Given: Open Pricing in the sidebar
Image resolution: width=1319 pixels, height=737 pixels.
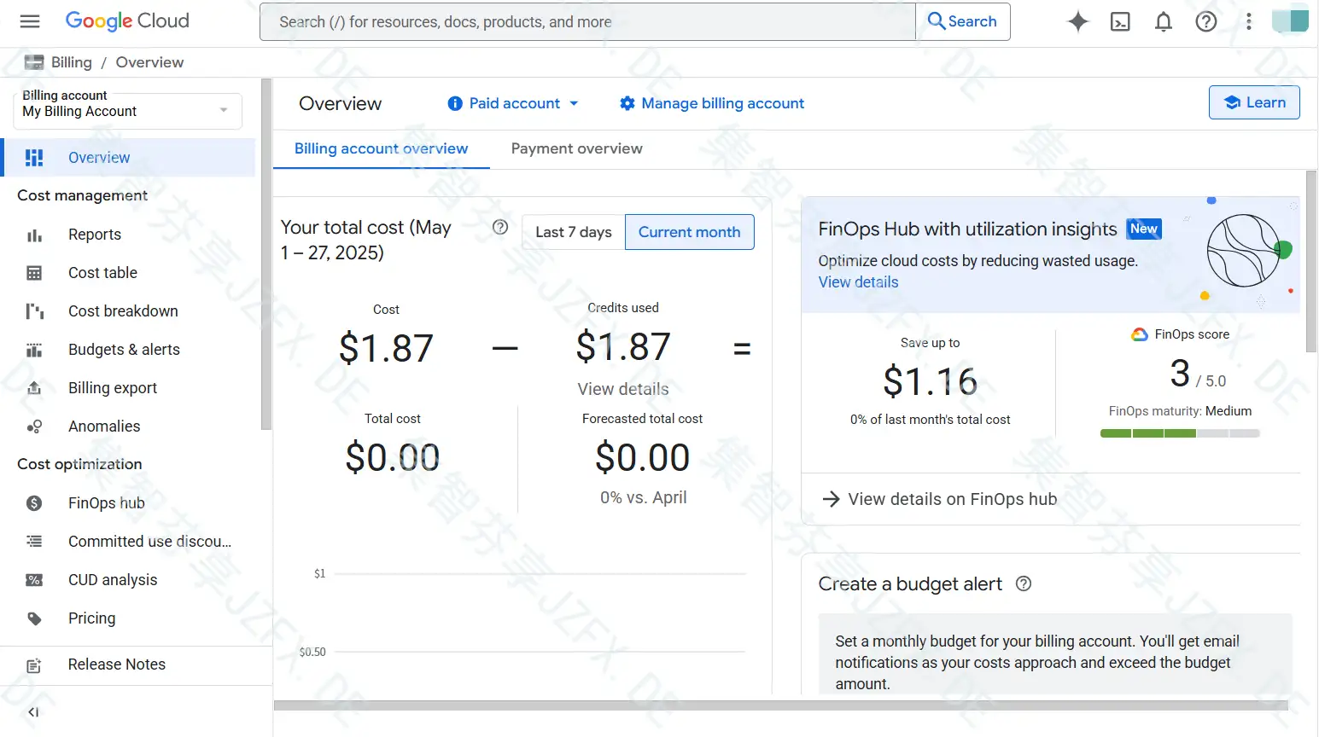Looking at the screenshot, I should click(91, 618).
